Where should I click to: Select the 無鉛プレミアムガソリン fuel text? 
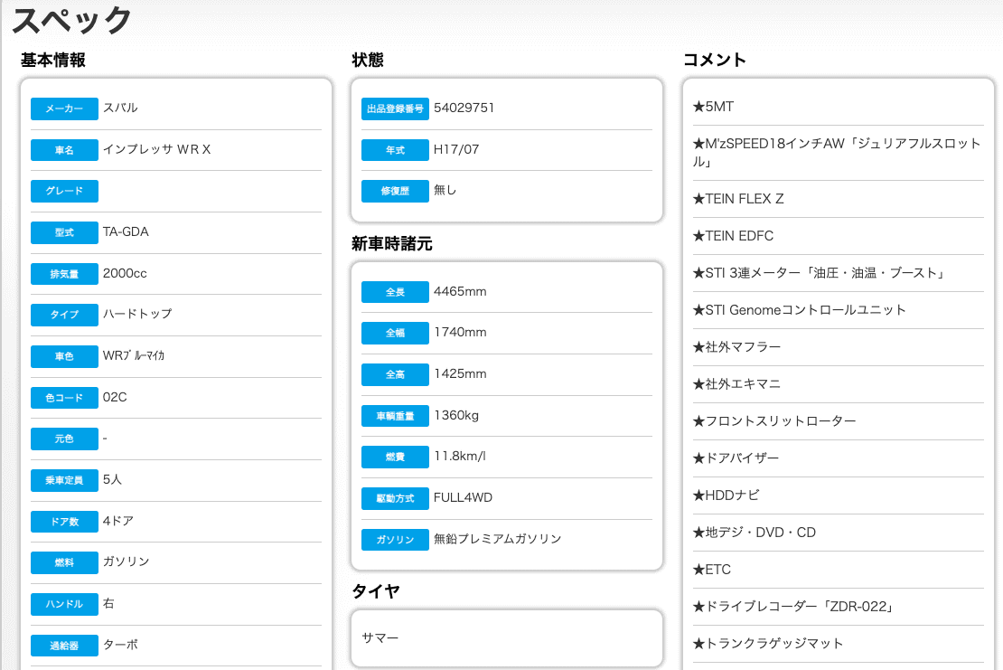[x=497, y=539]
